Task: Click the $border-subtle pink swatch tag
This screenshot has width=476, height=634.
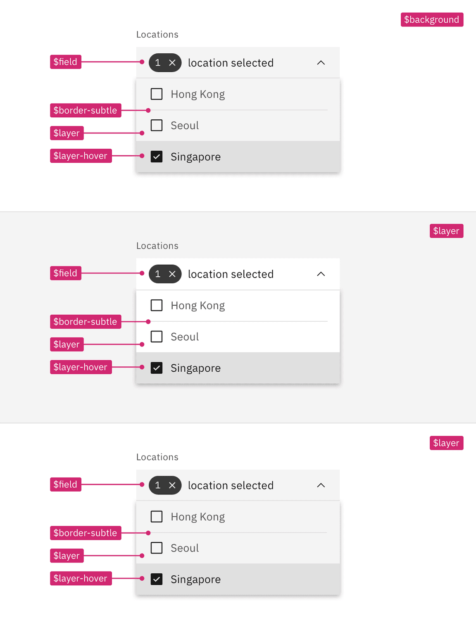Action: tap(86, 110)
